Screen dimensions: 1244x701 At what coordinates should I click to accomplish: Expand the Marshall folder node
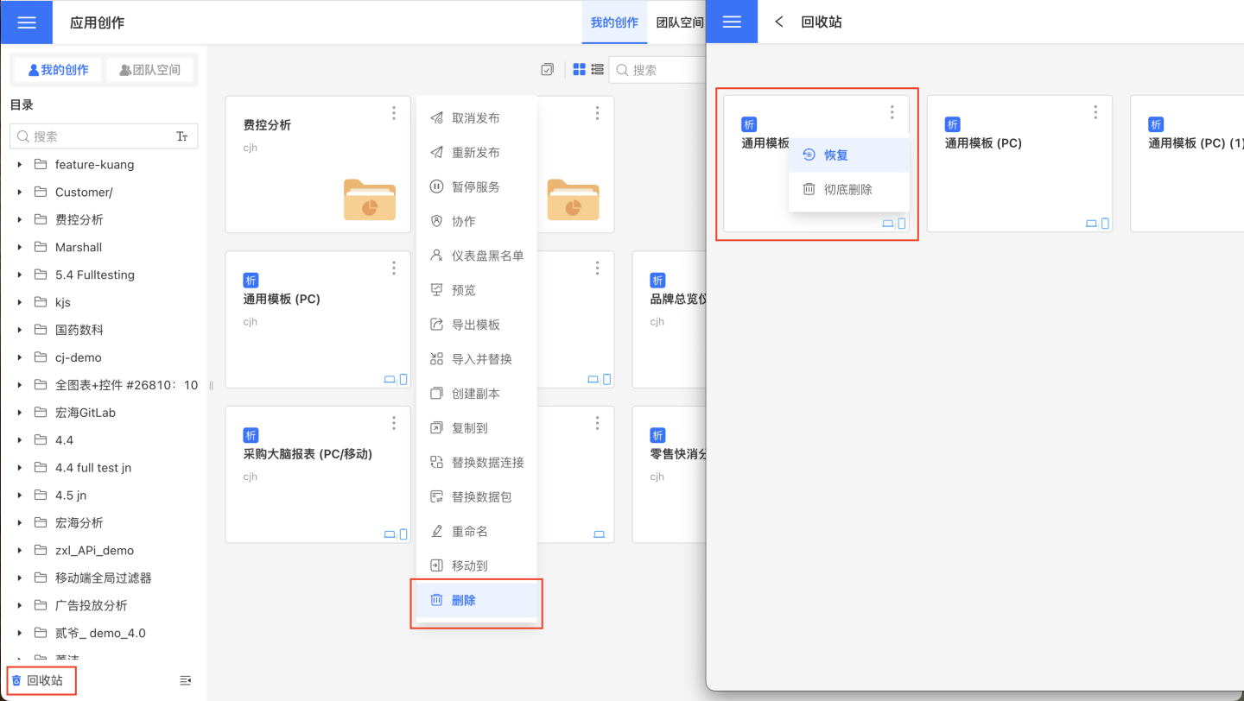pos(20,248)
